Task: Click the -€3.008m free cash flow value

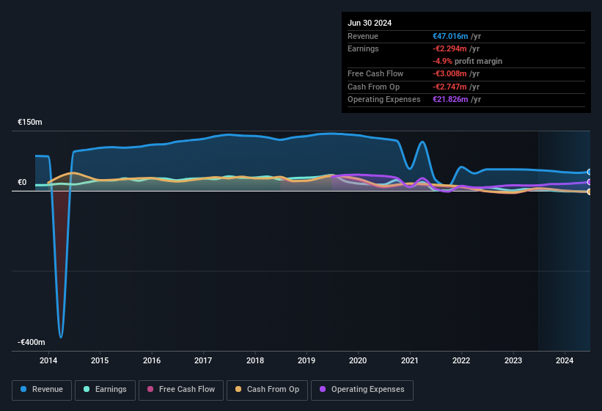Action: pos(449,73)
